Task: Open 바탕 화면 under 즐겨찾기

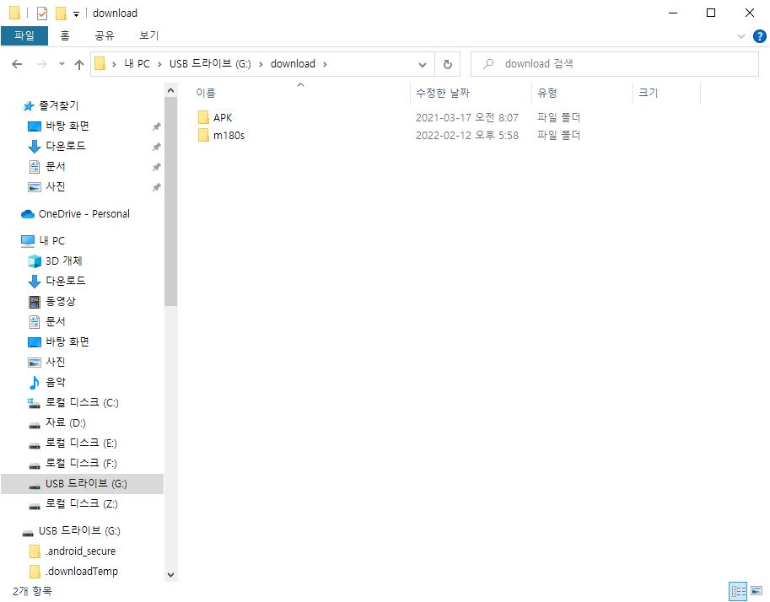Action: [67, 126]
